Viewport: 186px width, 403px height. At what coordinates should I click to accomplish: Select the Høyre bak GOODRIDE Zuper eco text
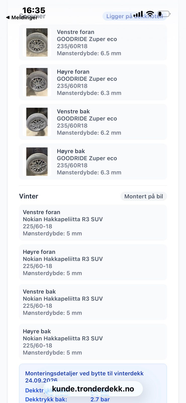pos(87,158)
